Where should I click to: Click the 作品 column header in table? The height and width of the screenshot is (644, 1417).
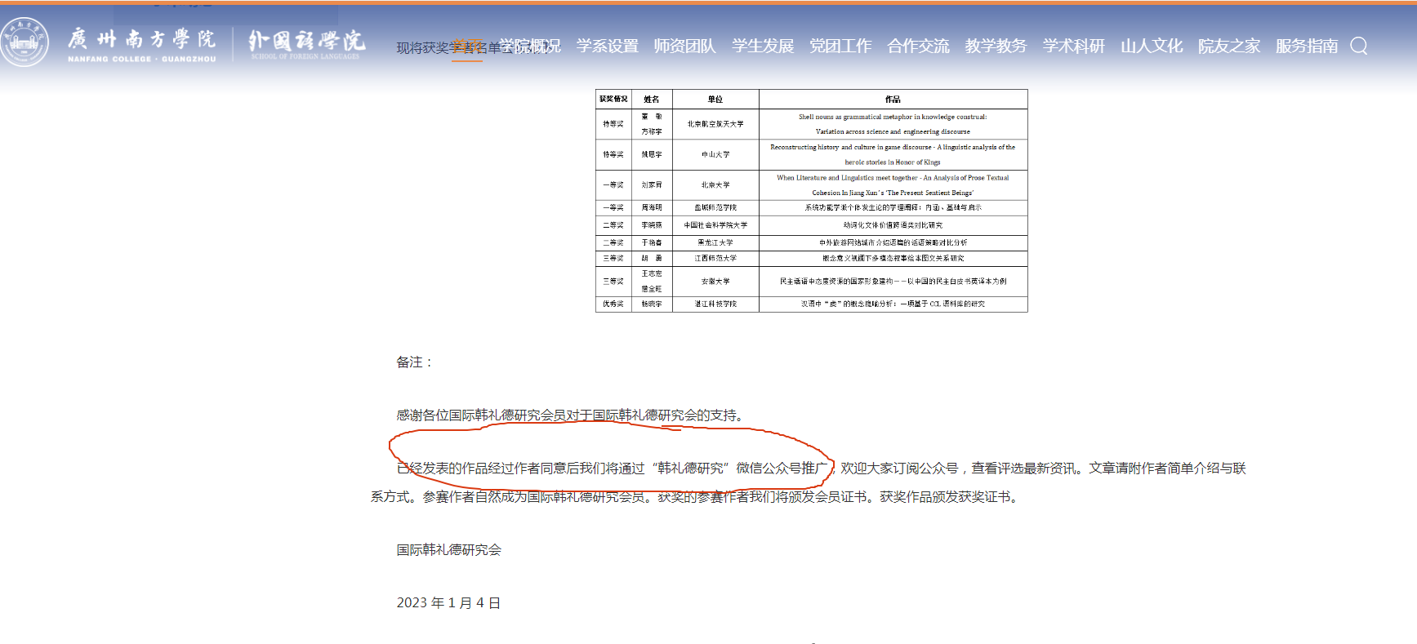(893, 100)
